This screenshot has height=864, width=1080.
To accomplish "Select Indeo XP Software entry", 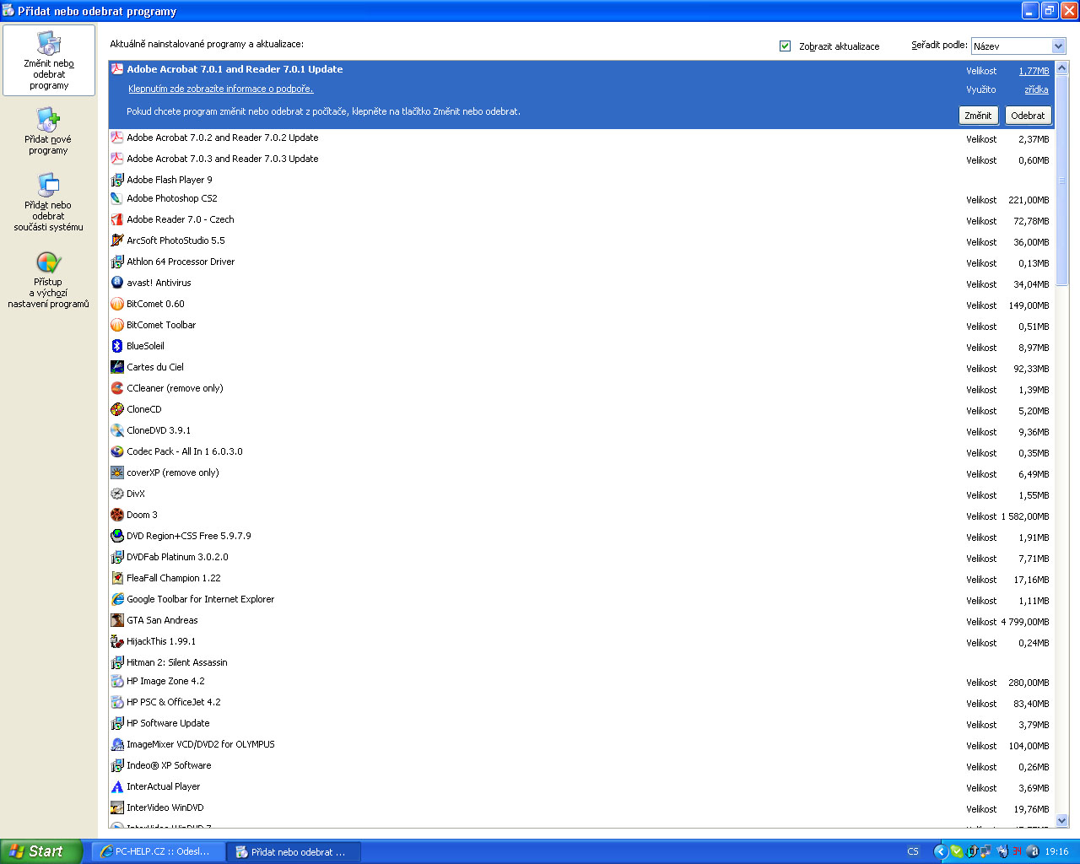I will coord(582,766).
